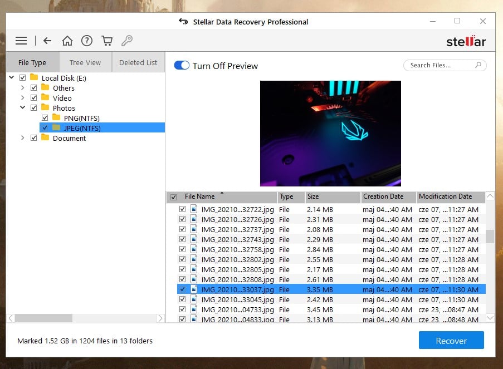Click file icon of IMG_20210...32743.jpg
This screenshot has width=503, height=369.
(194, 239)
